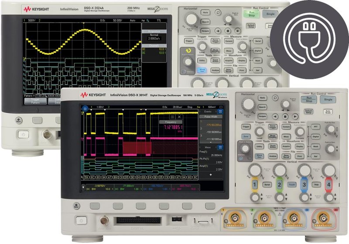
Task: Select the channel 2 BNC input on the 3014T
Action: [264, 218]
